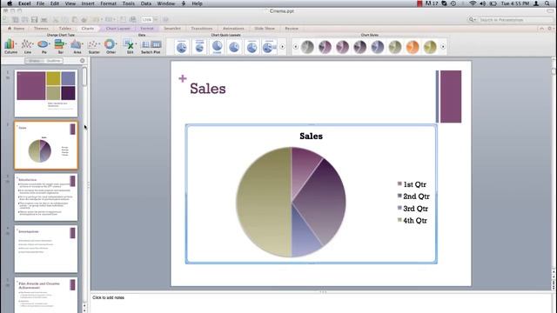Viewport: 557px width, 313px height.
Task: Choose the Line chart type
Action: tap(27, 46)
